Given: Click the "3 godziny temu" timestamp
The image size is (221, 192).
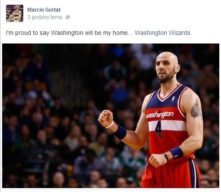Looking at the screenshot, I should pyautogui.click(x=45, y=17).
